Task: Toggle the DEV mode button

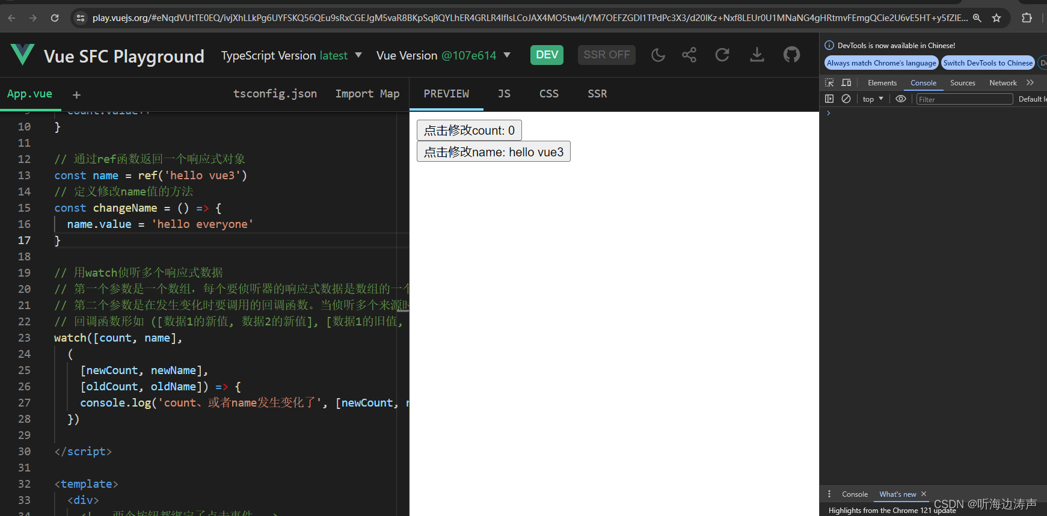Action: tap(547, 55)
